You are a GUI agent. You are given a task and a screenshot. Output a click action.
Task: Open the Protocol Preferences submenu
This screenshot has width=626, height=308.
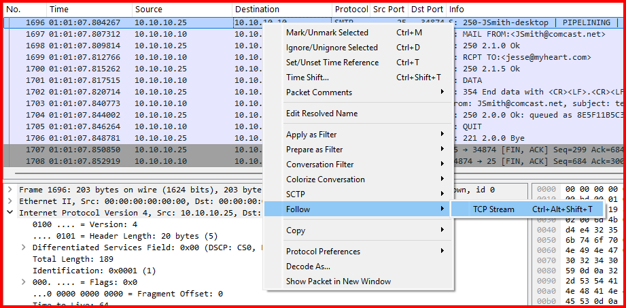tap(323, 252)
